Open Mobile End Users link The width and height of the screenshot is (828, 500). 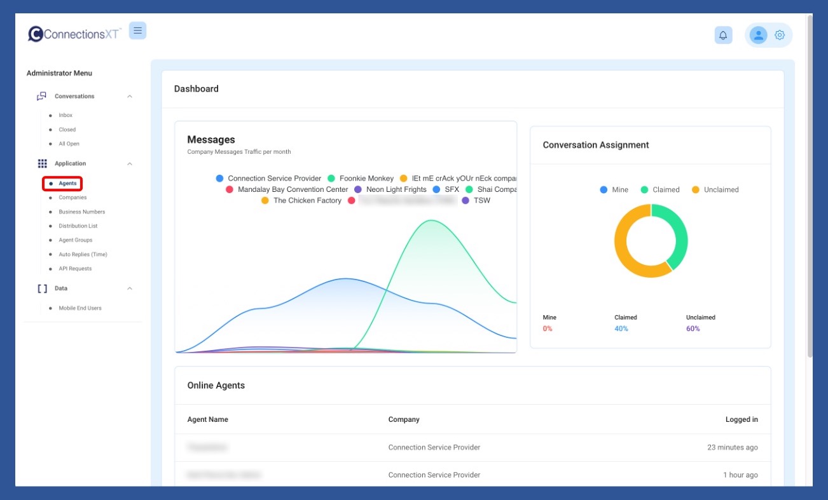[x=80, y=308]
